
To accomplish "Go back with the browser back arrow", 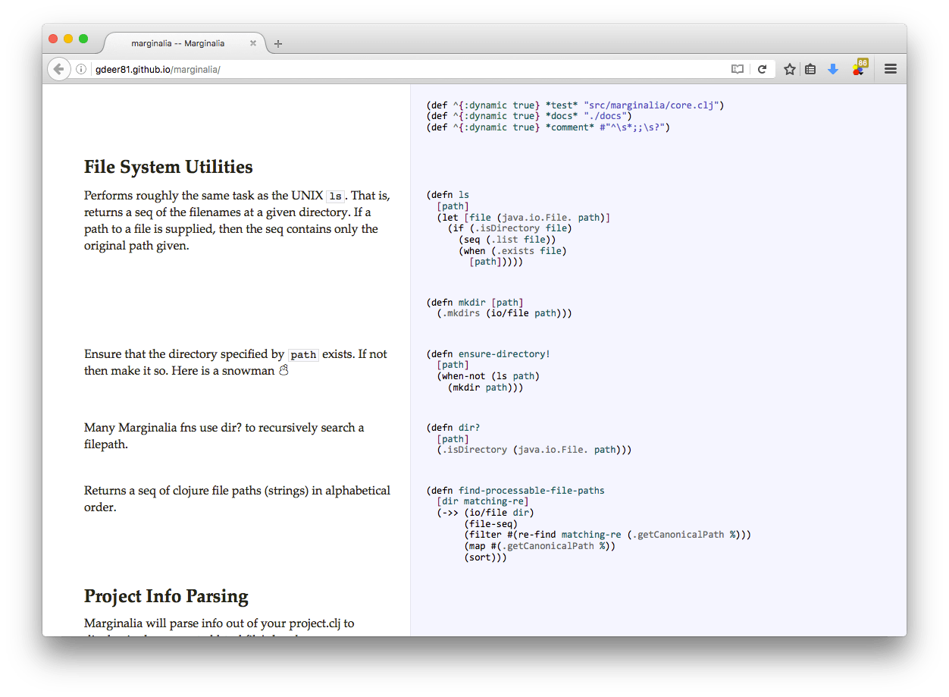I will 58,69.
